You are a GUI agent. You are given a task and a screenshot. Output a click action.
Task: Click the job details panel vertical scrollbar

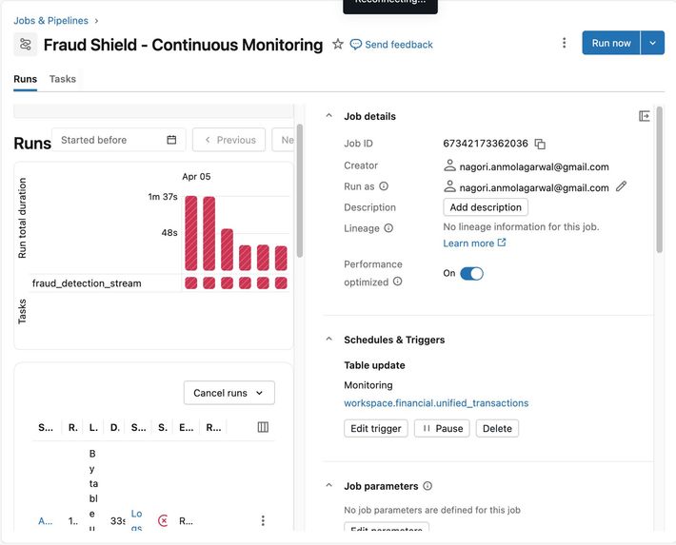click(659, 179)
